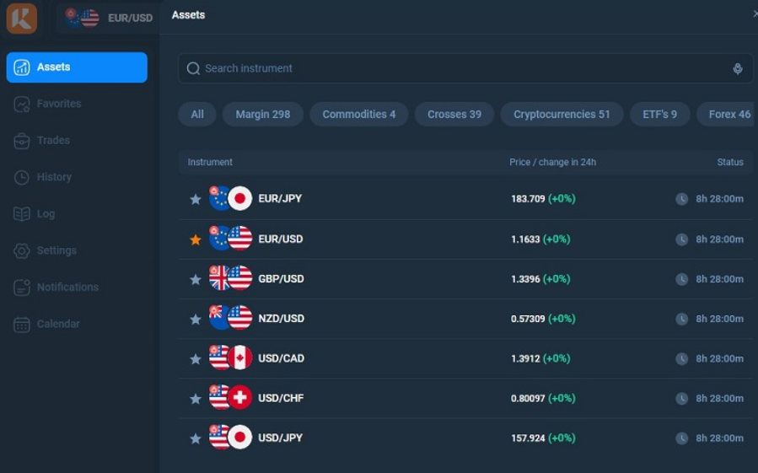Click GBP/USD price 1.3396

(525, 279)
